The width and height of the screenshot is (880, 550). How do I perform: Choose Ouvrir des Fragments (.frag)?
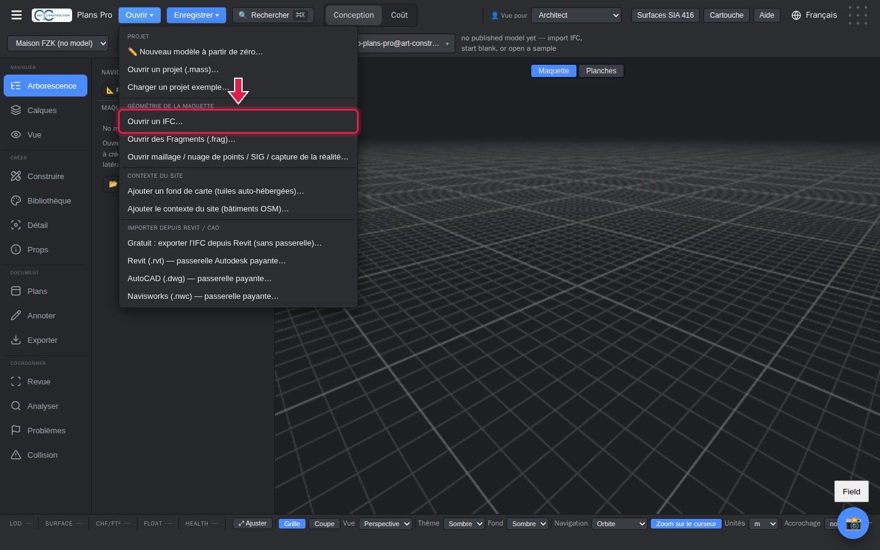click(x=238, y=139)
